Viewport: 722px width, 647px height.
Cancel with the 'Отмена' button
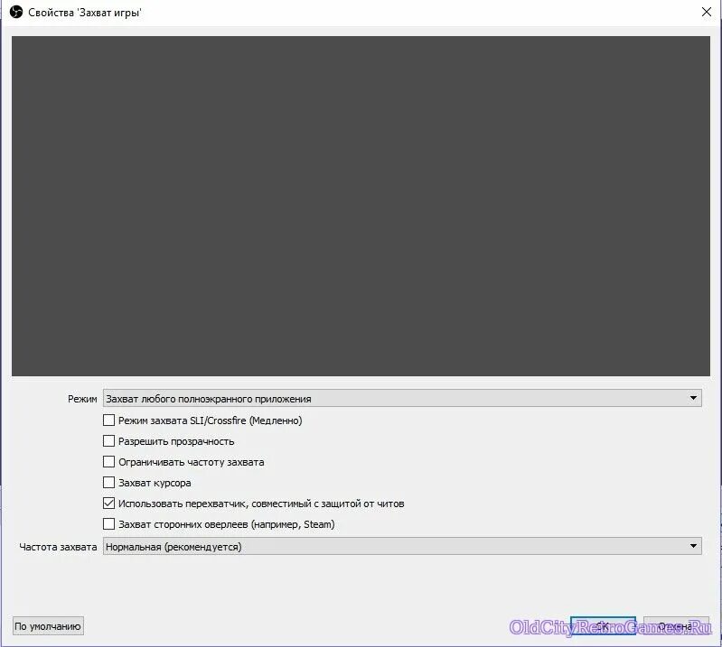click(x=676, y=626)
